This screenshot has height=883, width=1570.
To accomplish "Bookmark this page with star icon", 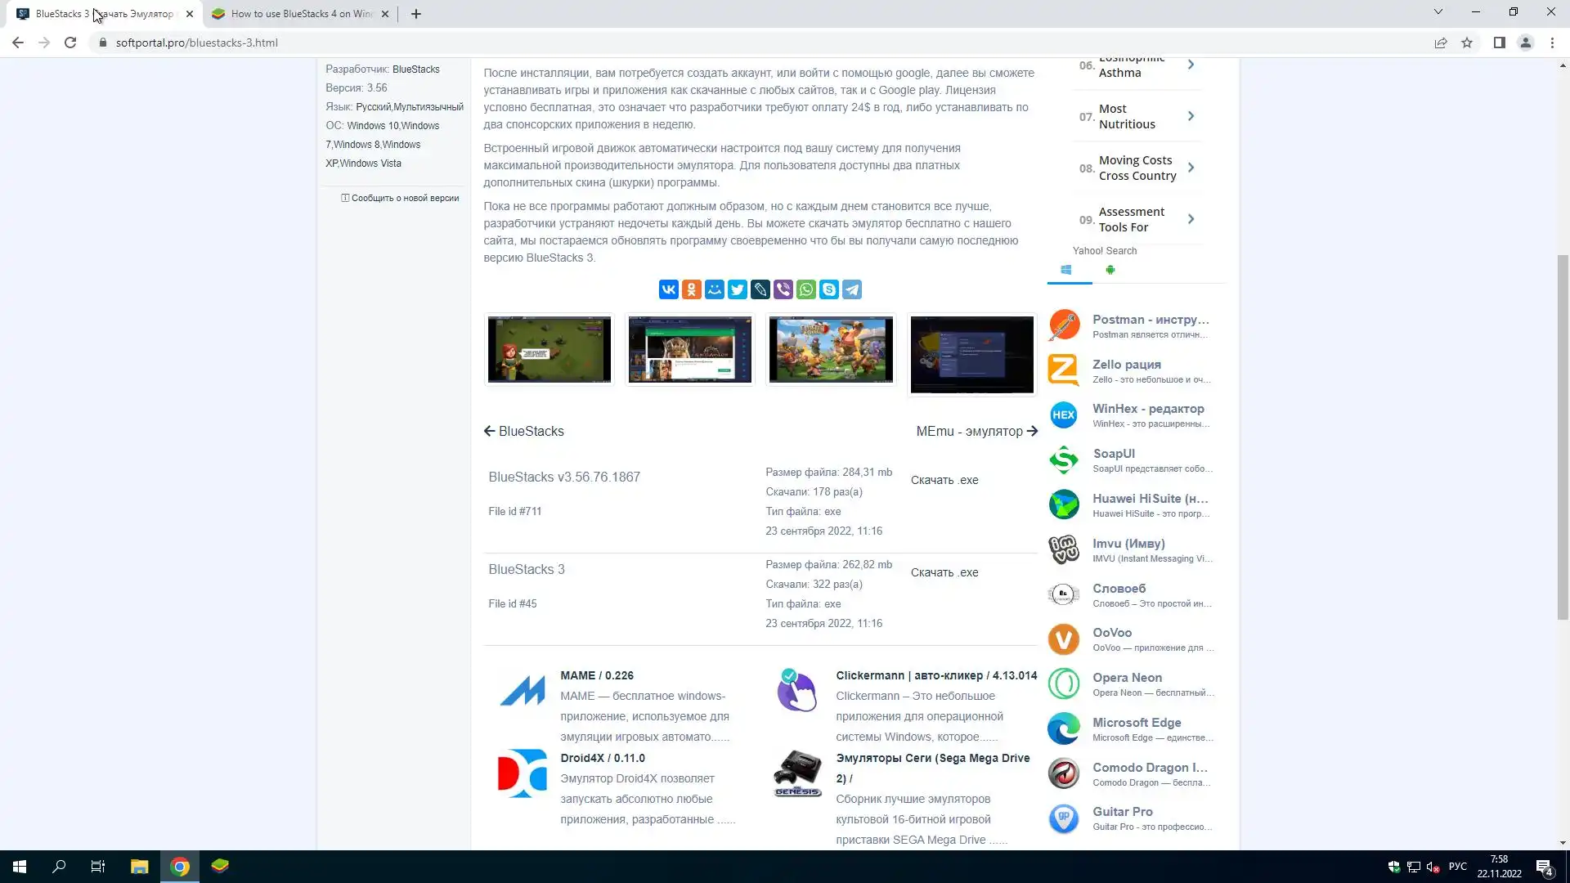I will 1467,43.
